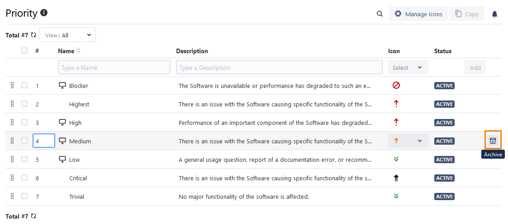Click the red up arrow icon for High
Image resolution: width=508 pixels, height=224 pixels.
396,122
